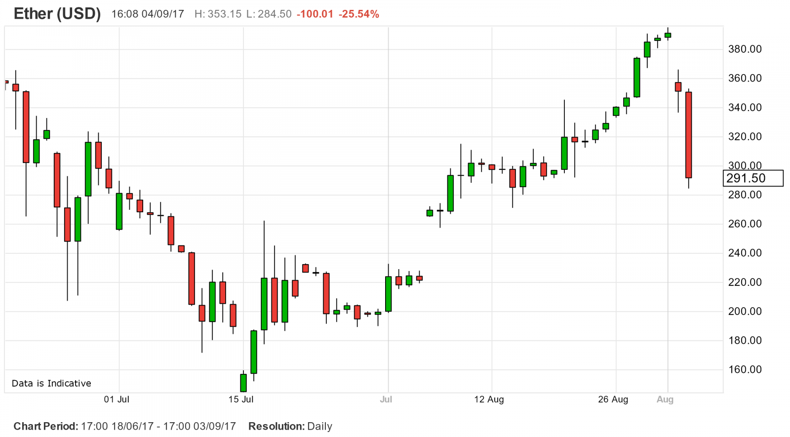Screen dimensions: 790x437
Task: Click the lowest green candle at chart bottom
Action: coord(243,383)
